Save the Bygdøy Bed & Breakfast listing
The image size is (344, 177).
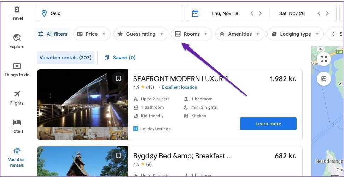[118, 155]
